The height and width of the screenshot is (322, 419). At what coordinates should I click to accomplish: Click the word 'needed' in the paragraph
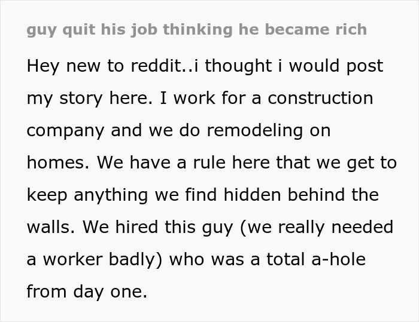pyautogui.click(x=362, y=227)
